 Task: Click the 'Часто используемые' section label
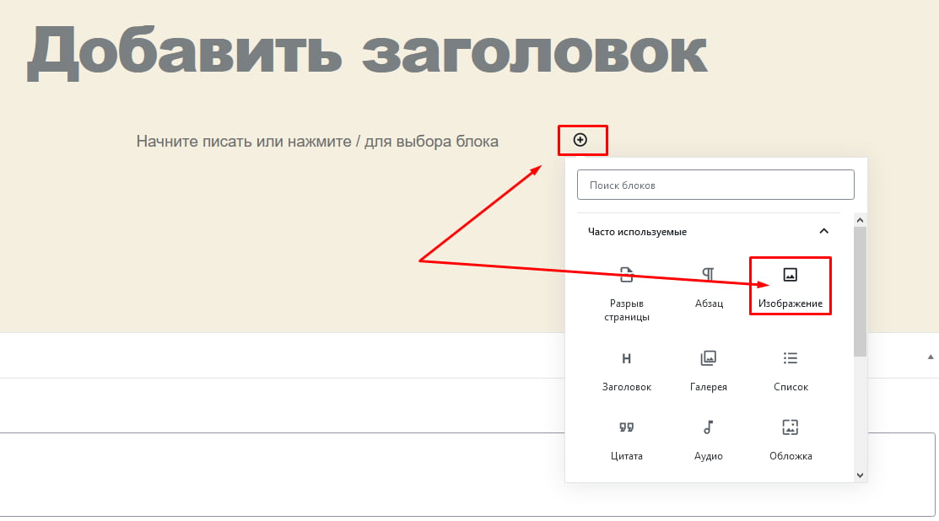point(637,232)
